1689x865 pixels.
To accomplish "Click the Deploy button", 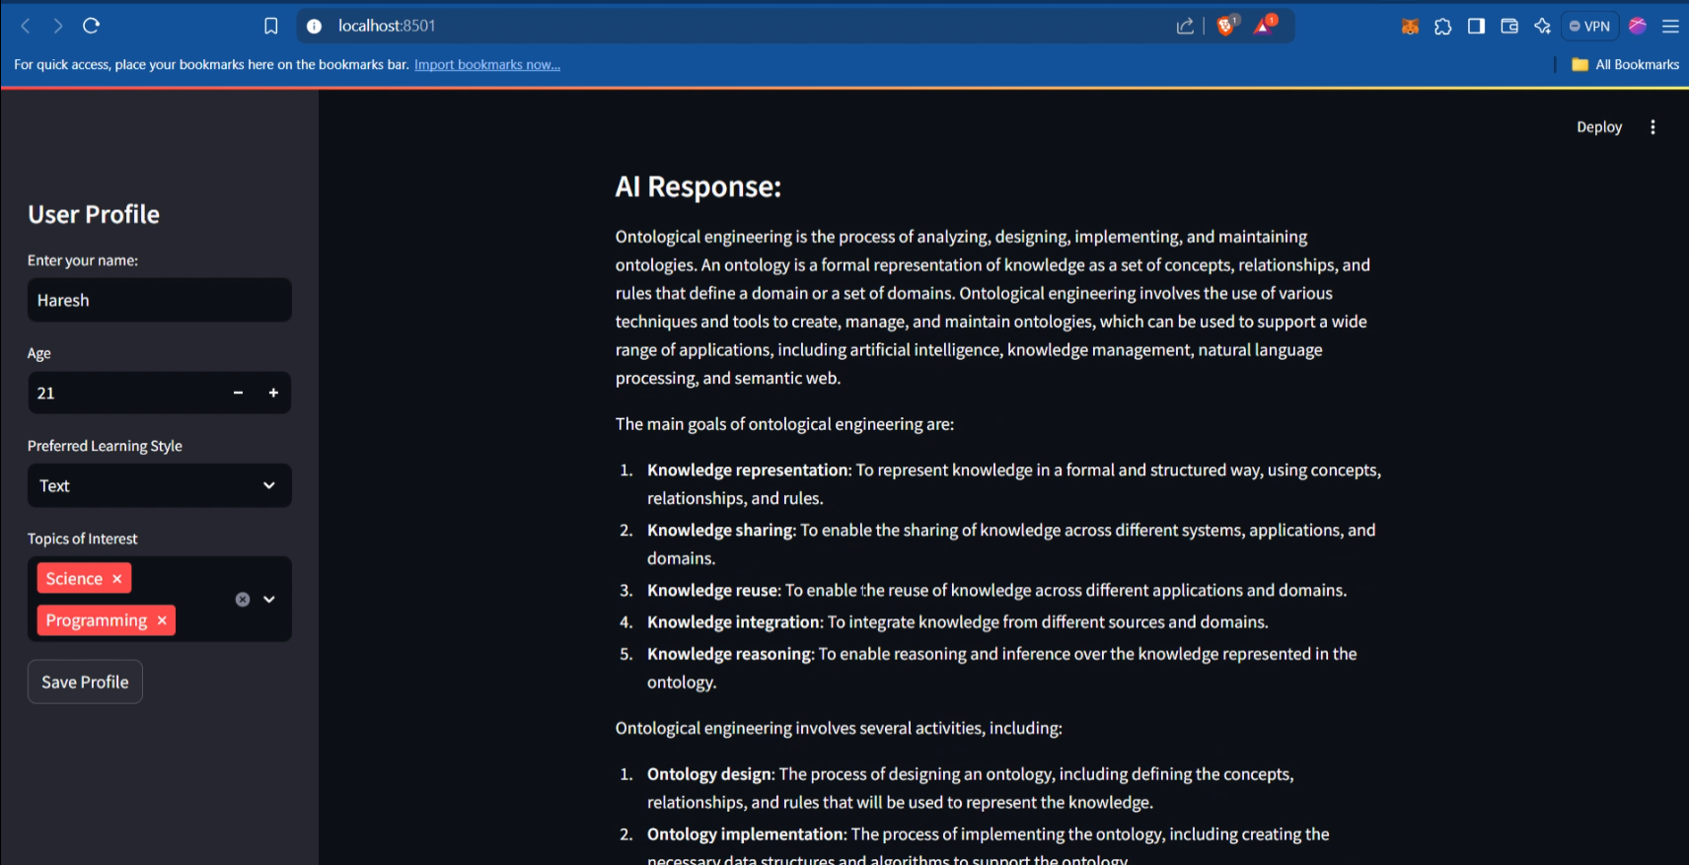I will tap(1599, 127).
